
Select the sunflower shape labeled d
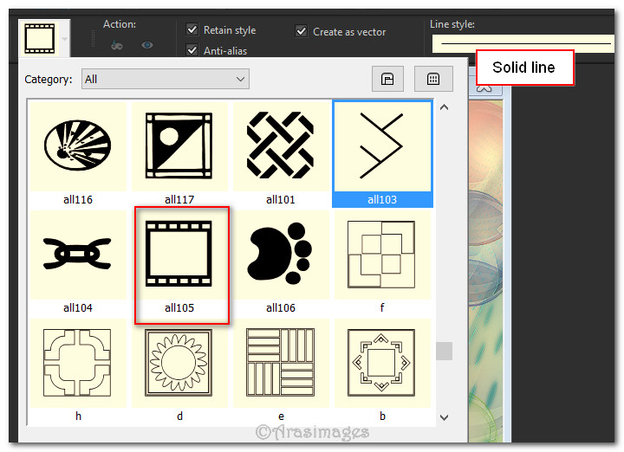pos(180,362)
